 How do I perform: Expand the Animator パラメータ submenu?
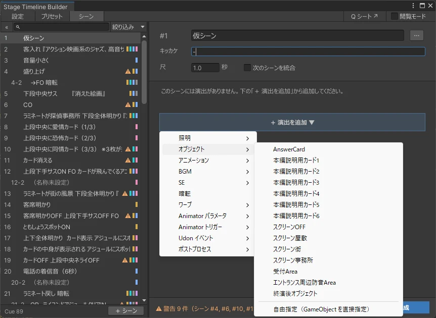tap(208, 216)
